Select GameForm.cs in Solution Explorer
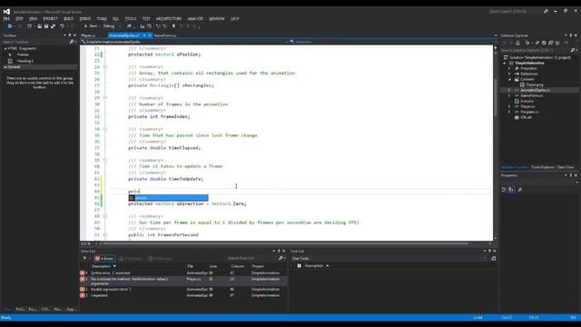 tap(532, 95)
